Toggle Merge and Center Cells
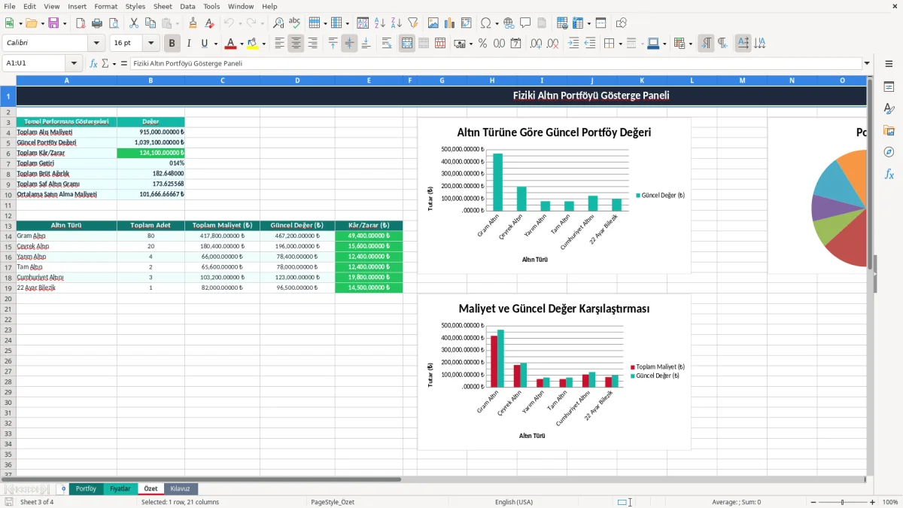The image size is (903, 508). pos(406,44)
